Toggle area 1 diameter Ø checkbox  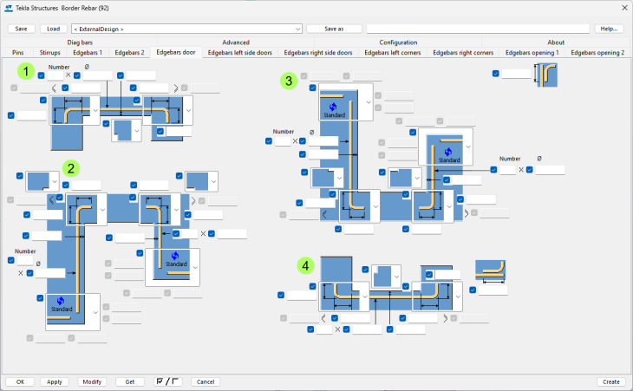click(x=77, y=75)
